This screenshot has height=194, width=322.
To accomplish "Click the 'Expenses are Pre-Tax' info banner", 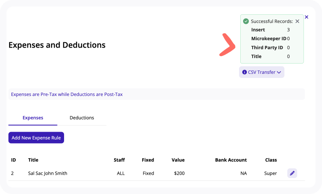I will point(157,94).
